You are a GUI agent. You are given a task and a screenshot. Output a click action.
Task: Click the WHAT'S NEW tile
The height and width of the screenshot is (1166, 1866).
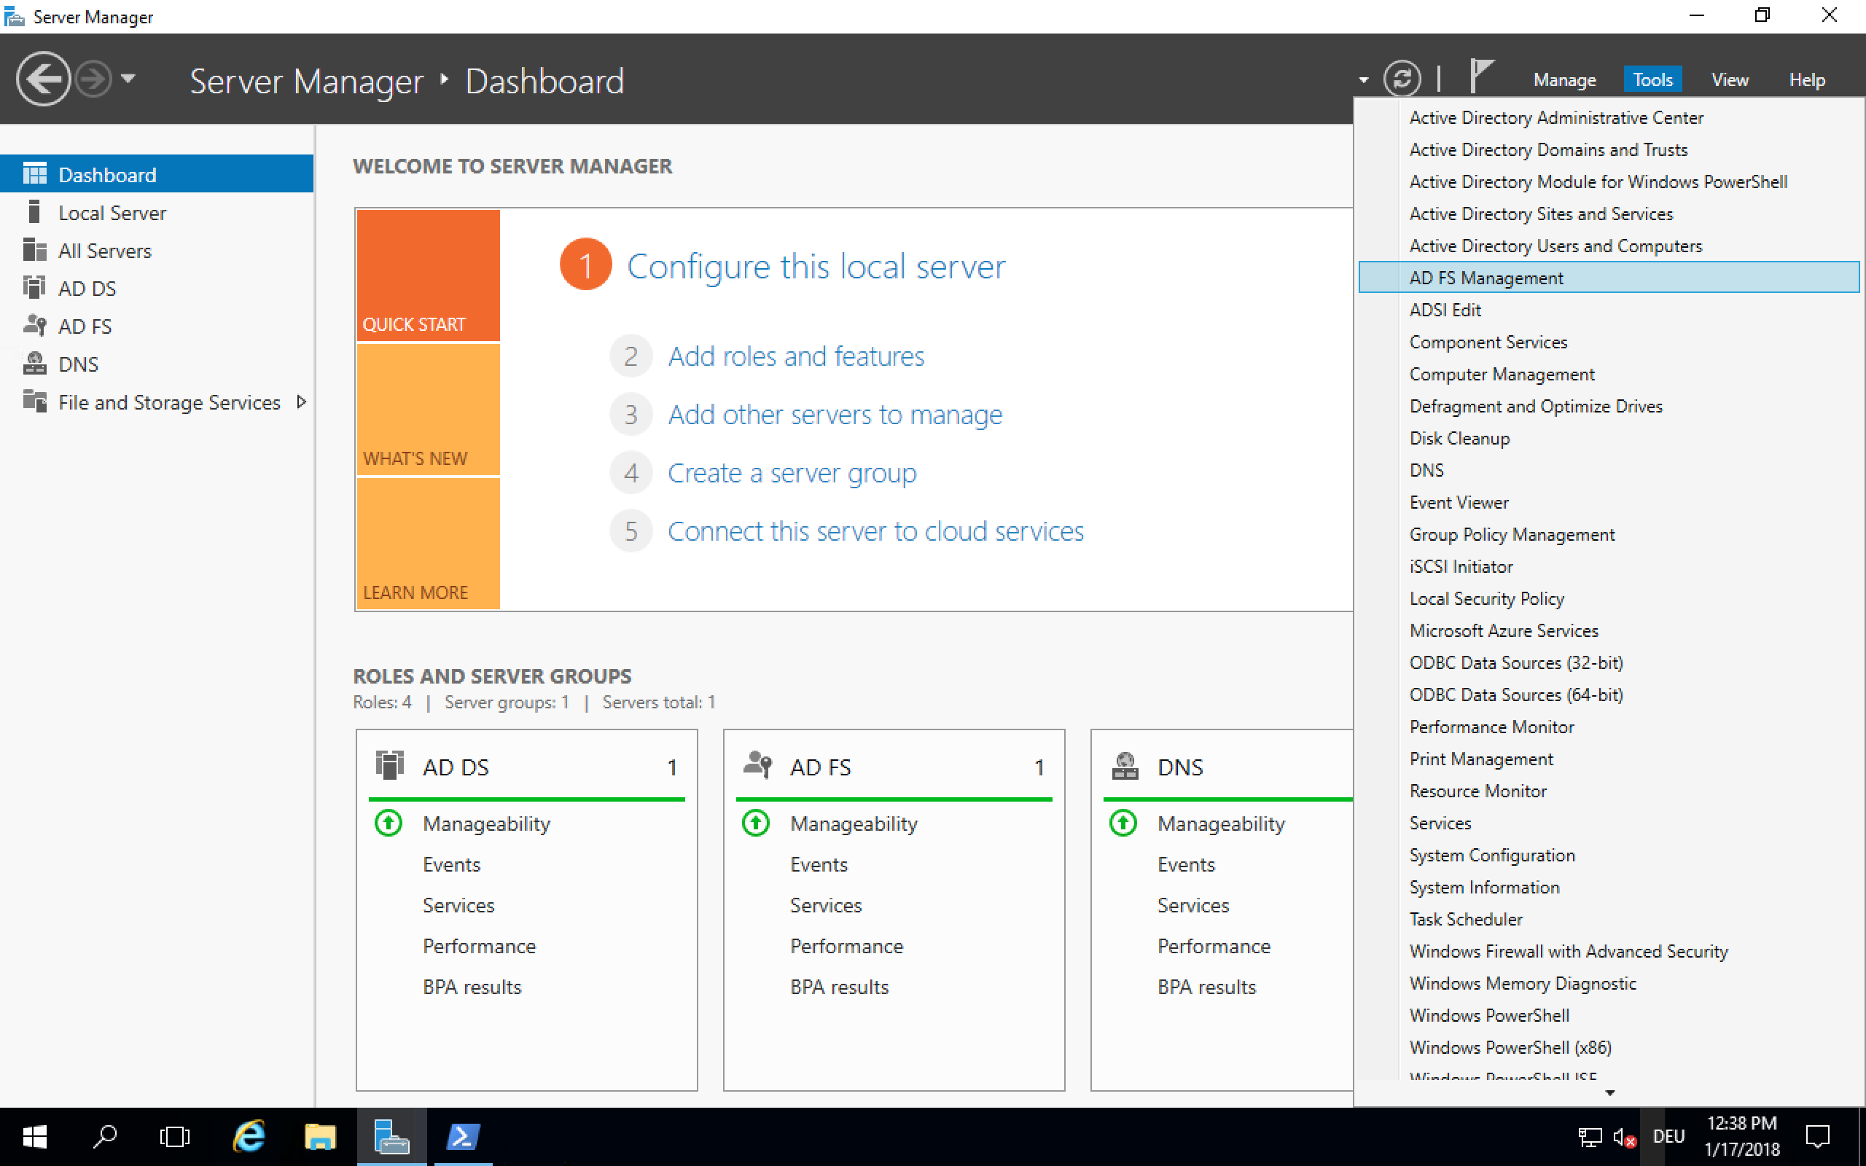tap(428, 409)
